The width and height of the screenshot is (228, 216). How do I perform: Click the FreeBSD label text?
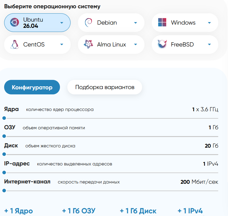click(182, 44)
